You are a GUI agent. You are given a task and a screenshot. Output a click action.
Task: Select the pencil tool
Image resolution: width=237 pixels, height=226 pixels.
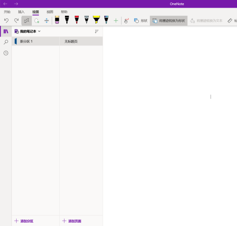86,20
